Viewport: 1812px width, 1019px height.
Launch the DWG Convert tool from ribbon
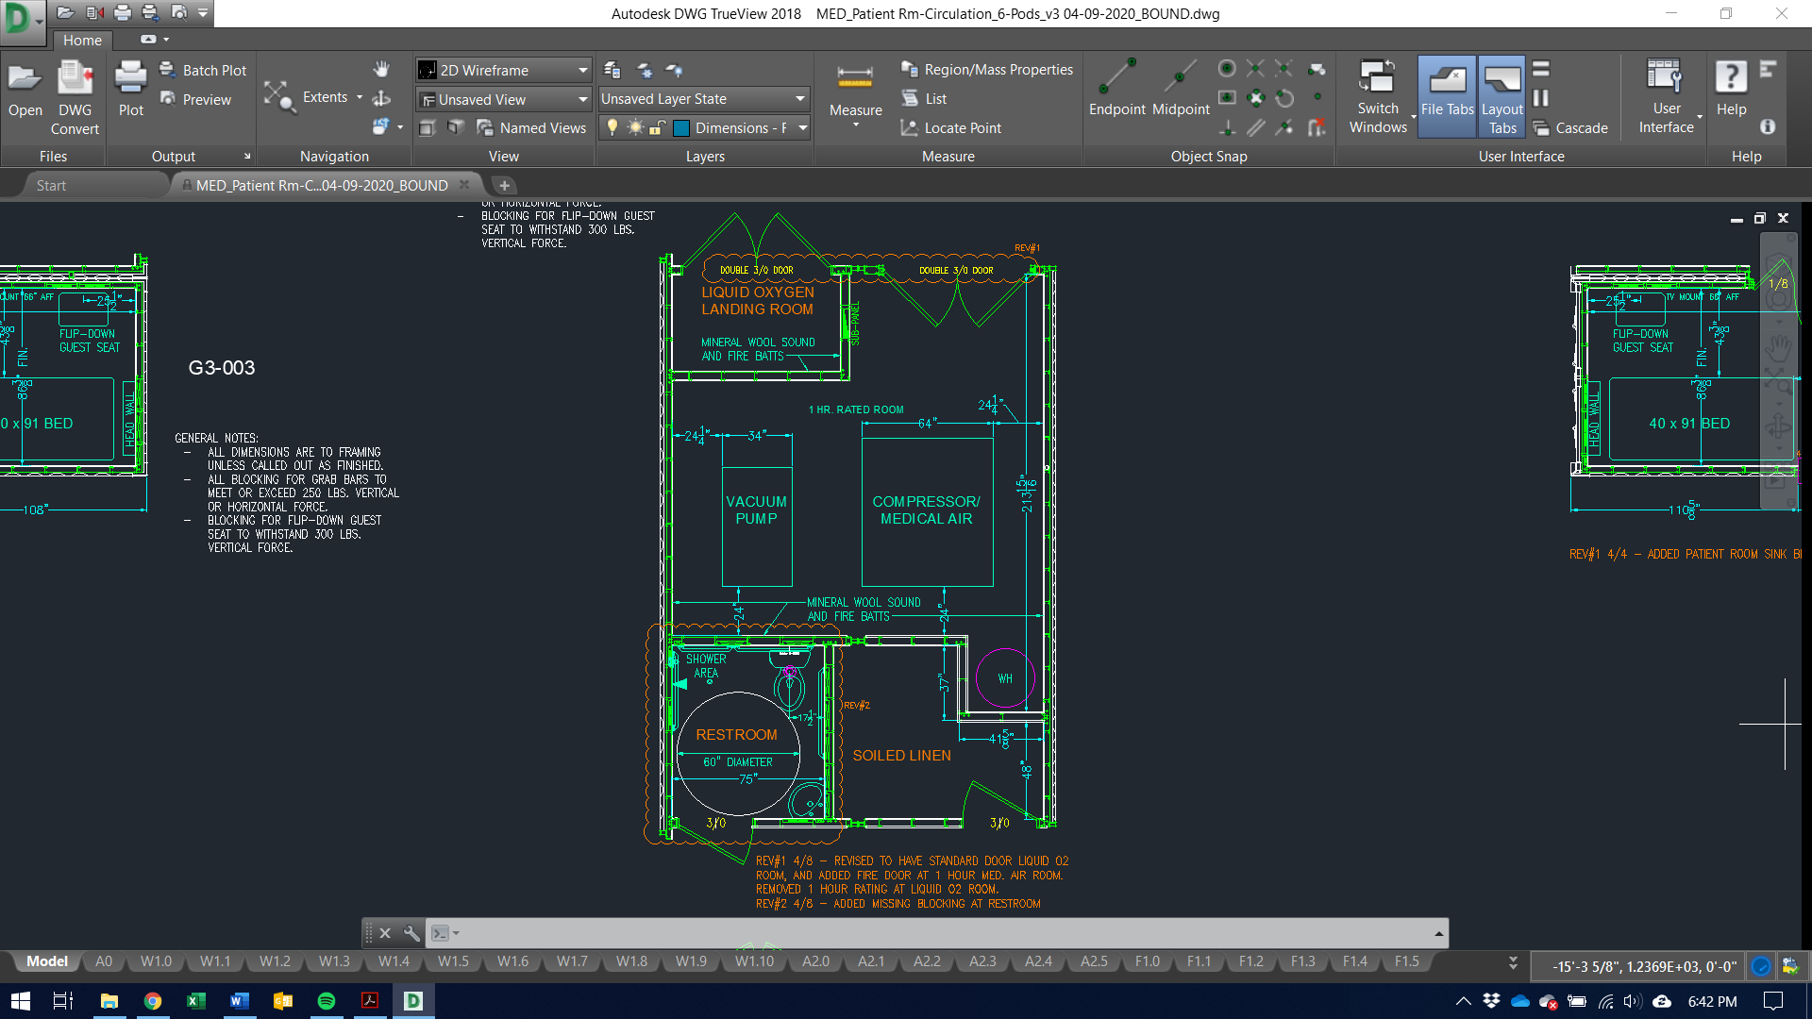[75, 97]
